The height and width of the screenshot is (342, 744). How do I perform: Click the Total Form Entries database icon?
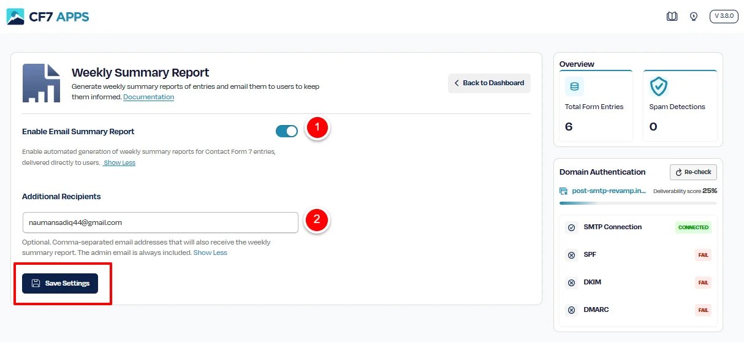pos(574,86)
